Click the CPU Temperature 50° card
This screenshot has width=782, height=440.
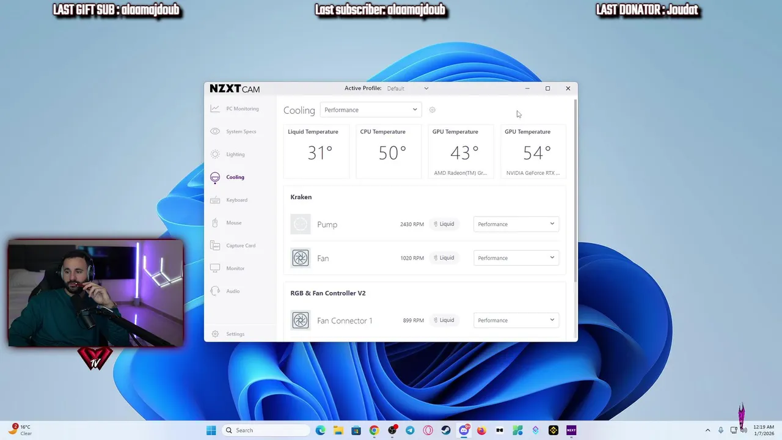(389, 152)
